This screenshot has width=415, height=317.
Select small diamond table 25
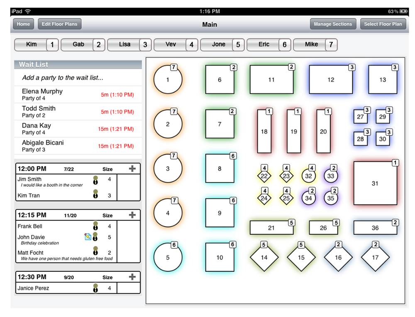tap(286, 198)
